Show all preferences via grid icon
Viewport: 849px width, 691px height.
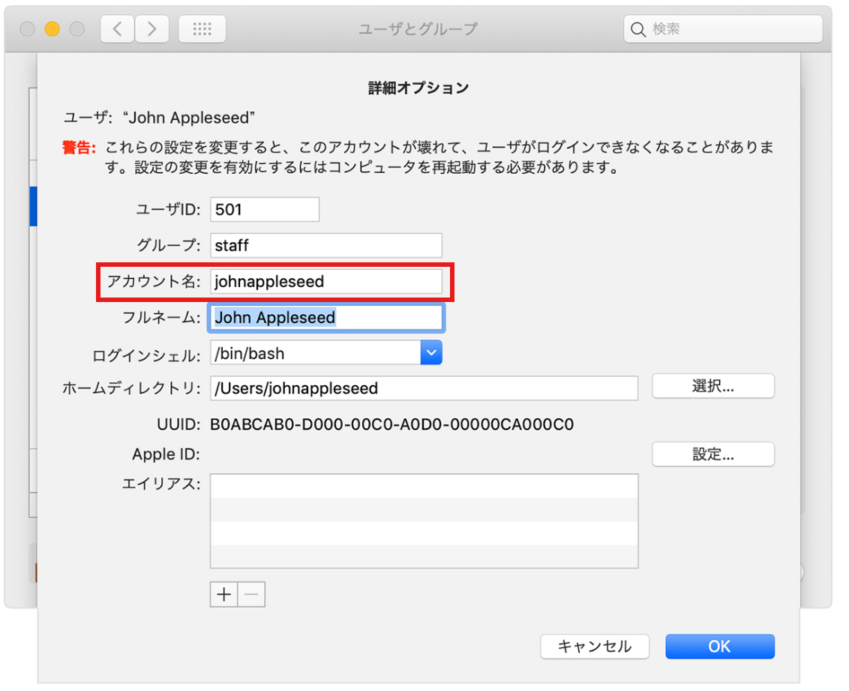point(202,29)
